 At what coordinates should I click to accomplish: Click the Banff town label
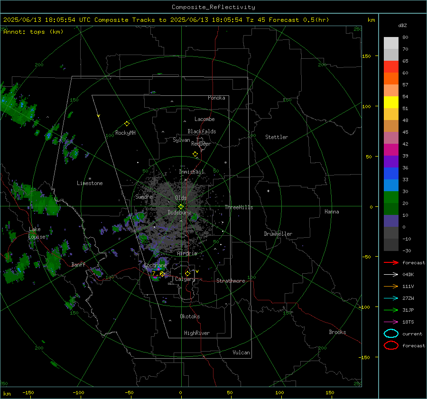(x=78, y=264)
